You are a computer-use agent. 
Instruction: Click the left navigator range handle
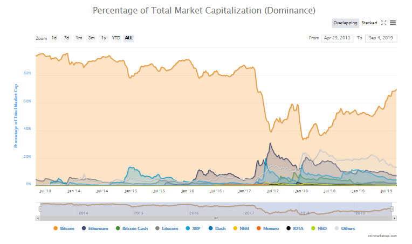coord(39,209)
